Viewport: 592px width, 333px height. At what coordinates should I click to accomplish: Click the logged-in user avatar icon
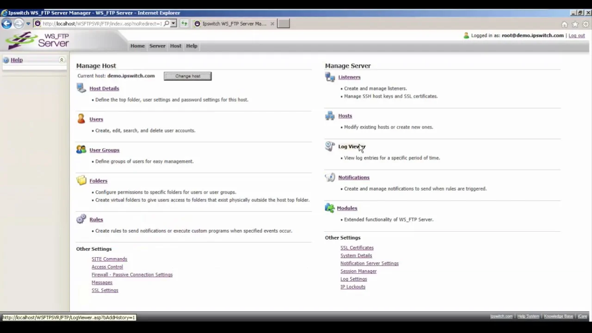coord(466,36)
